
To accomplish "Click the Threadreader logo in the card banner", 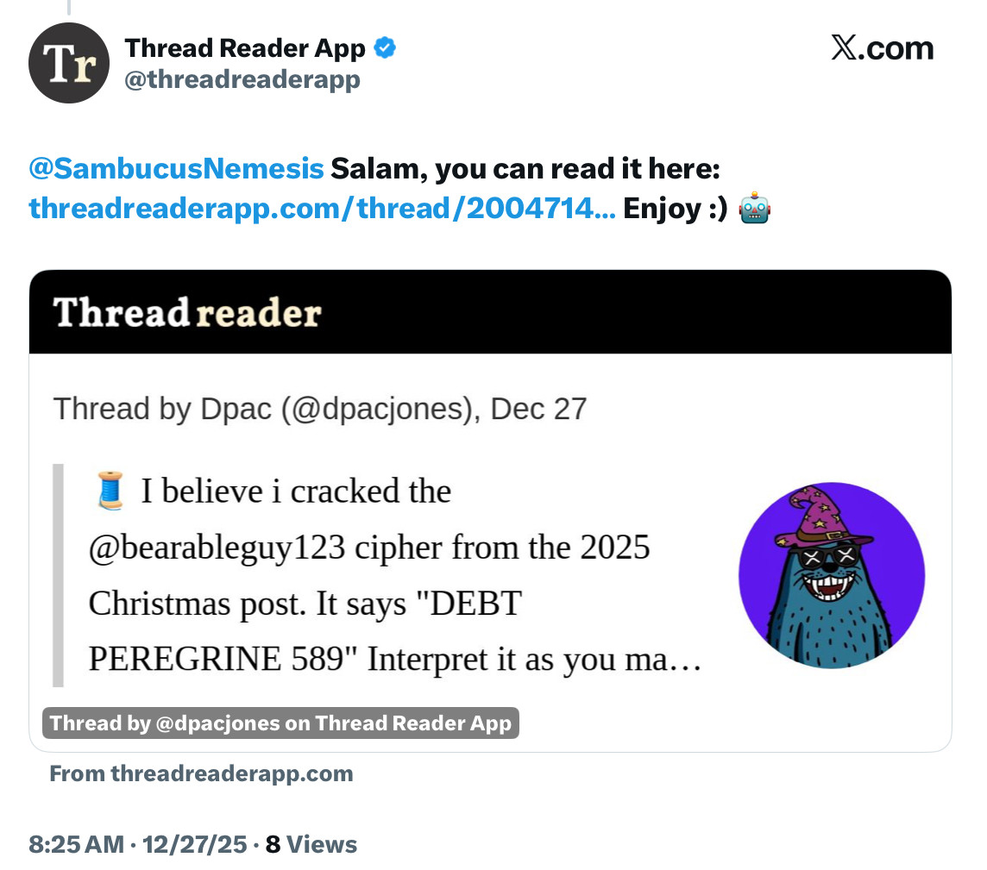I will click(187, 312).
